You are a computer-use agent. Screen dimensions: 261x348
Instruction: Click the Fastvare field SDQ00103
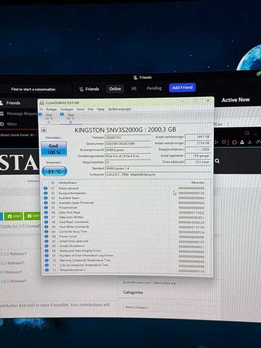point(128,137)
